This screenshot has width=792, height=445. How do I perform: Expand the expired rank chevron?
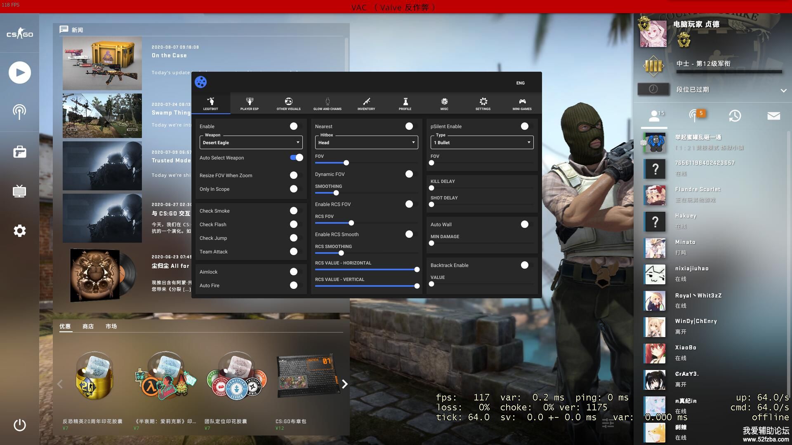783,90
